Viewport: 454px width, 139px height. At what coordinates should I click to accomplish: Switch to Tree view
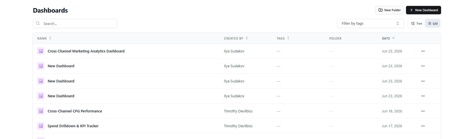coord(417,24)
